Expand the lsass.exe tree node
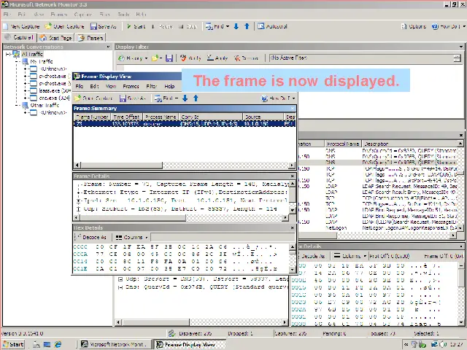The height and width of the screenshot is (350, 467). (26, 90)
